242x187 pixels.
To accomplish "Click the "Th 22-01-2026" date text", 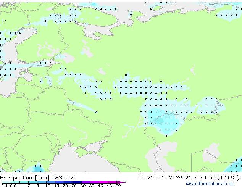I will coord(160,178).
